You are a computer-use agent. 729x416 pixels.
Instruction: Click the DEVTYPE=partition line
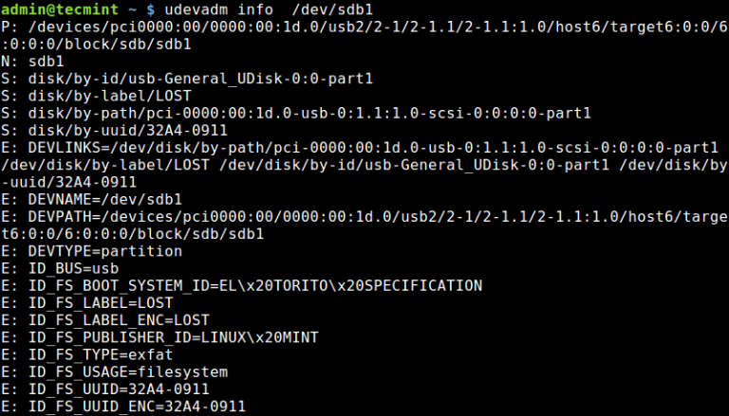[x=104, y=251]
